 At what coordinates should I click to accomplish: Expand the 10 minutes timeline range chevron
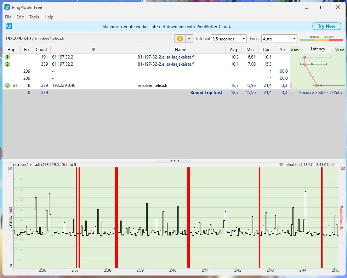333,165
